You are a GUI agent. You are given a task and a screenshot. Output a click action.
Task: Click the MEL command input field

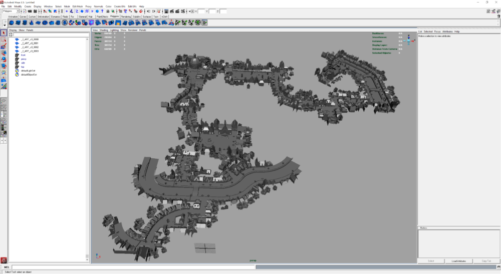click(133, 267)
